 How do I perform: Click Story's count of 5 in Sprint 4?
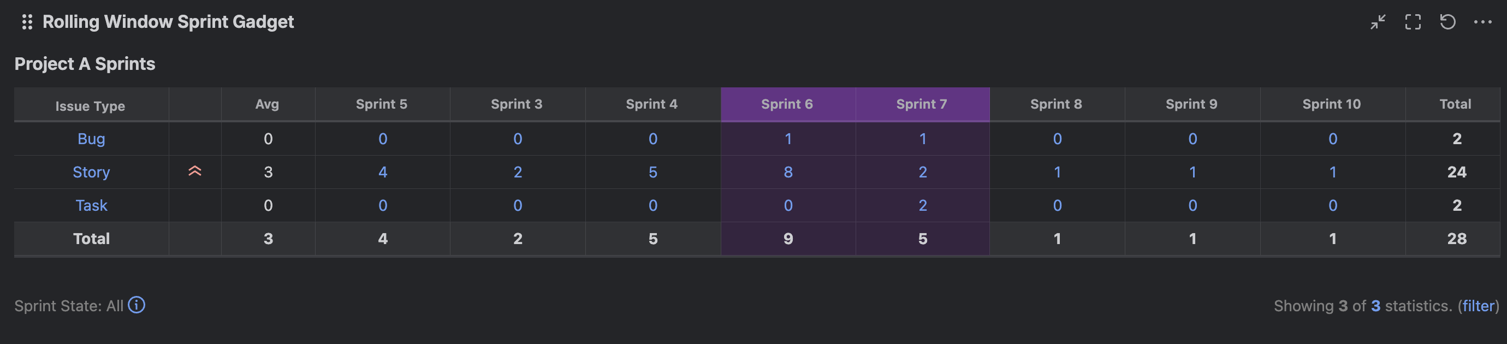(653, 171)
